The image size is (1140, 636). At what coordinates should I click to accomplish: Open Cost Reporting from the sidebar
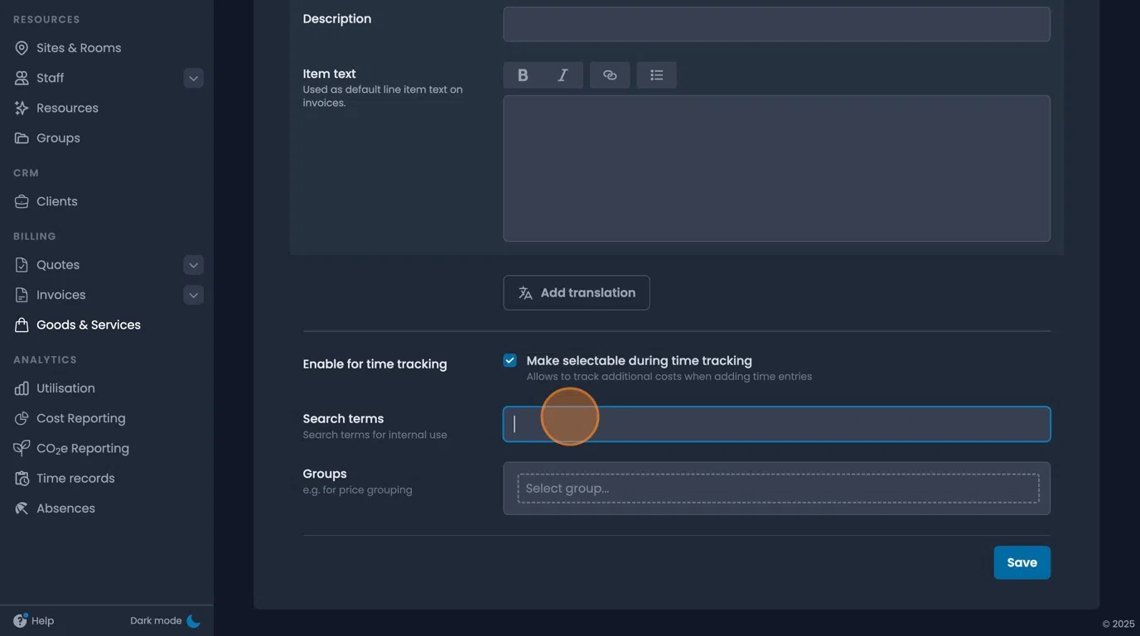[x=80, y=417]
